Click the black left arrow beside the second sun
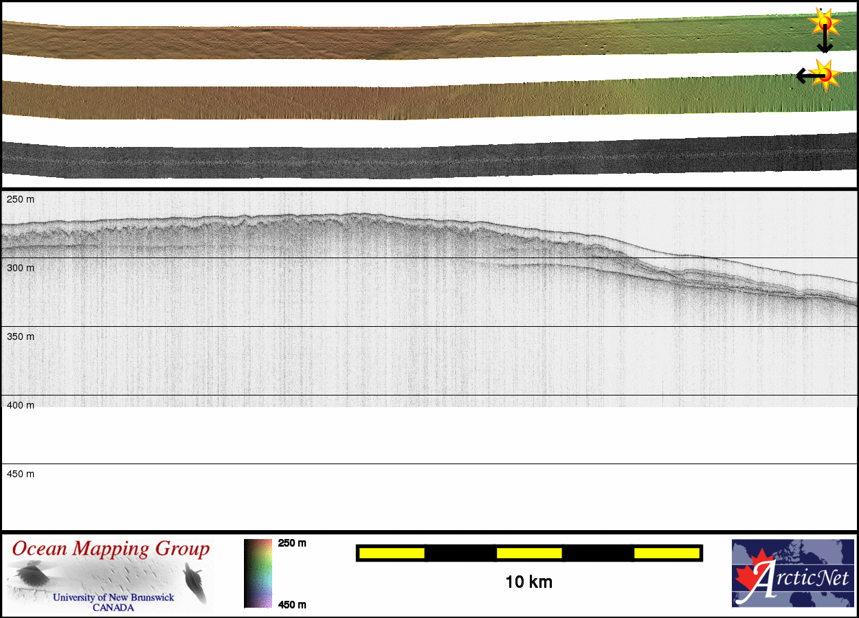Image resolution: width=859 pixels, height=618 pixels. pyautogui.click(x=804, y=76)
